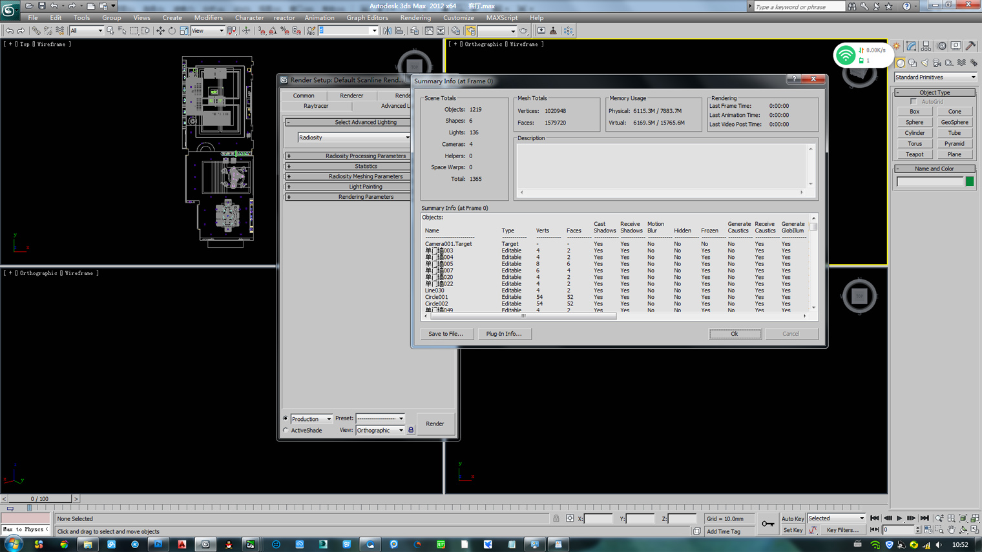Select the Production render mode radio button
Image resolution: width=982 pixels, height=552 pixels.
(286, 418)
